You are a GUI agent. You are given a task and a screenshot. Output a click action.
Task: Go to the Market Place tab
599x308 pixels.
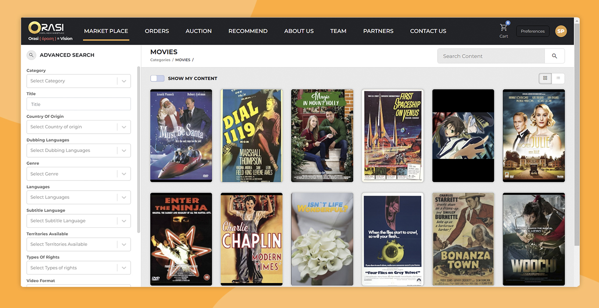pos(106,31)
